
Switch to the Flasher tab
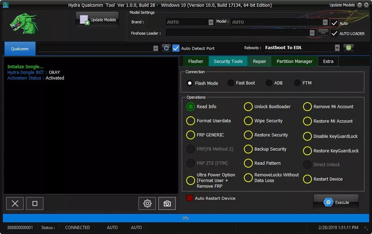[195, 62]
